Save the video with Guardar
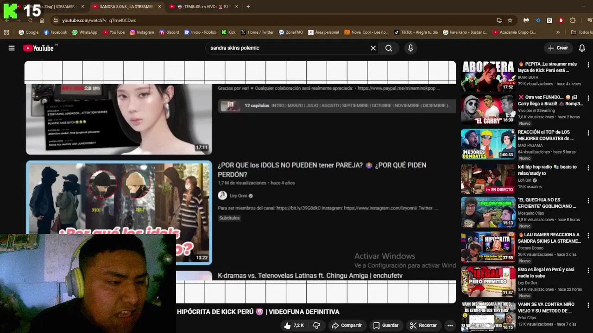The height and width of the screenshot is (333, 593). click(x=386, y=326)
